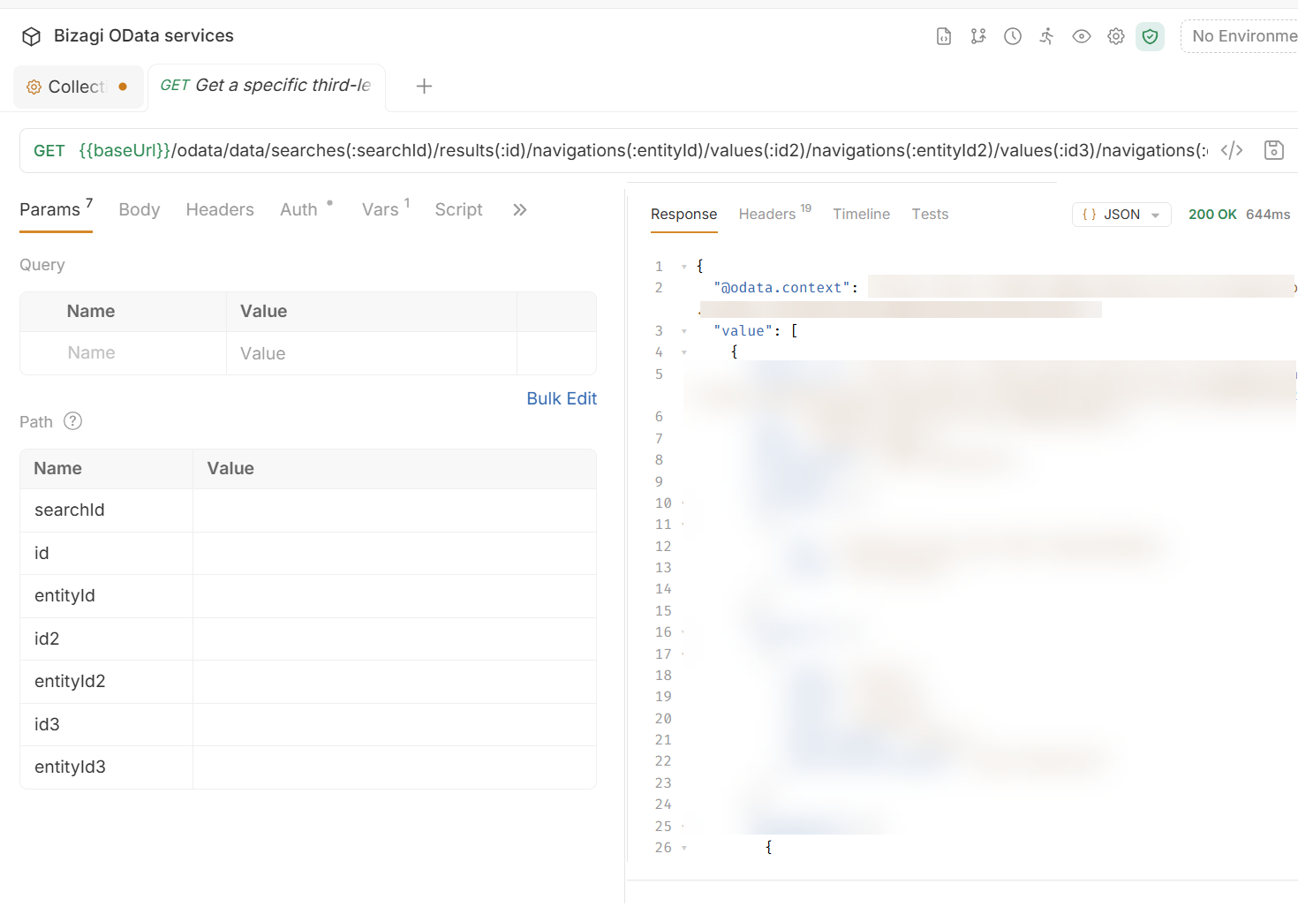Open the collection runner running-person icon

pos(1046,36)
